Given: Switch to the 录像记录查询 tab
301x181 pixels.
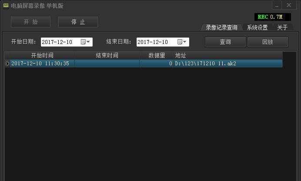Looking at the screenshot, I should pos(221,27).
